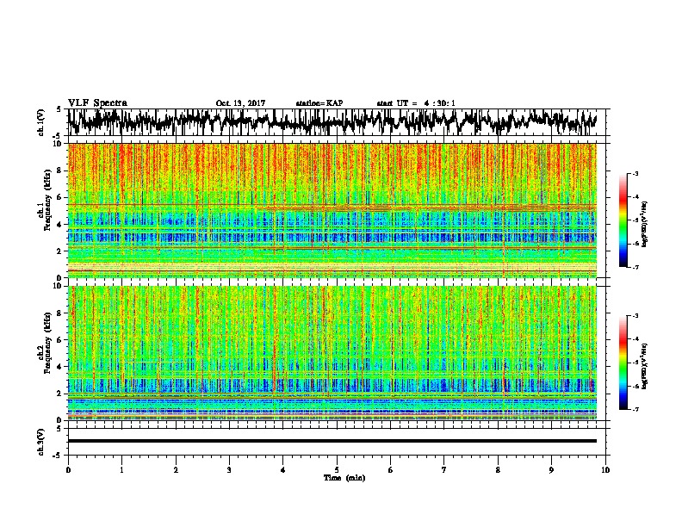Click time axis tick label "0"
682x527 pixels.
(x=68, y=469)
